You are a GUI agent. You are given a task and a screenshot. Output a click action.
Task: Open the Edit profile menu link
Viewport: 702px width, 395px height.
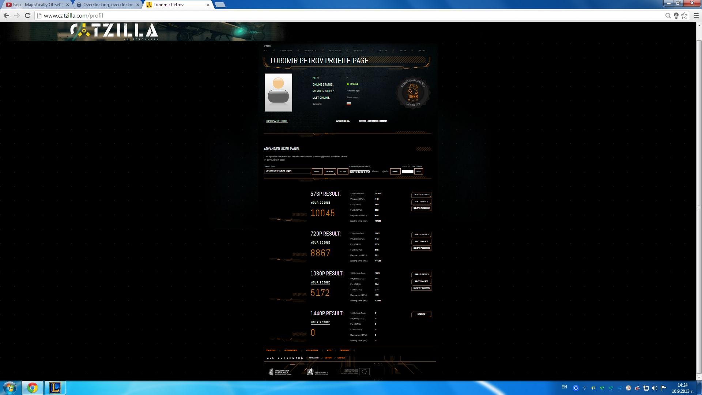[x=266, y=50]
